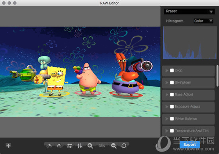This screenshot has height=154, width=219.
Task: Close the RAW Editor window
Action: pos(4,3)
